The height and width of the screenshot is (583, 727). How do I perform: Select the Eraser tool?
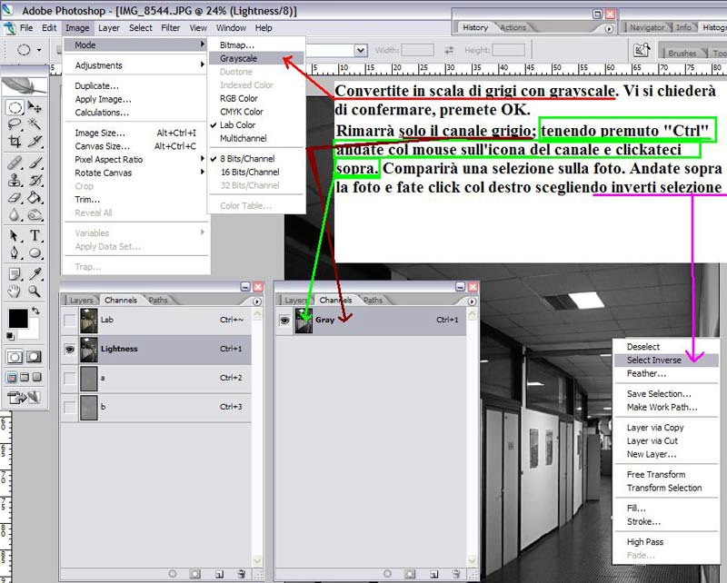pyautogui.click(x=15, y=197)
